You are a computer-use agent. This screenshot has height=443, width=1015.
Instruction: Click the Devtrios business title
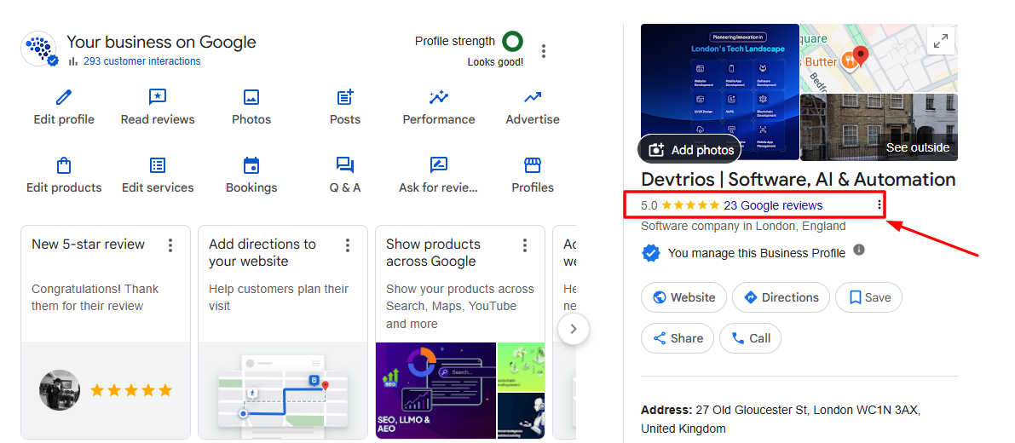tap(799, 179)
